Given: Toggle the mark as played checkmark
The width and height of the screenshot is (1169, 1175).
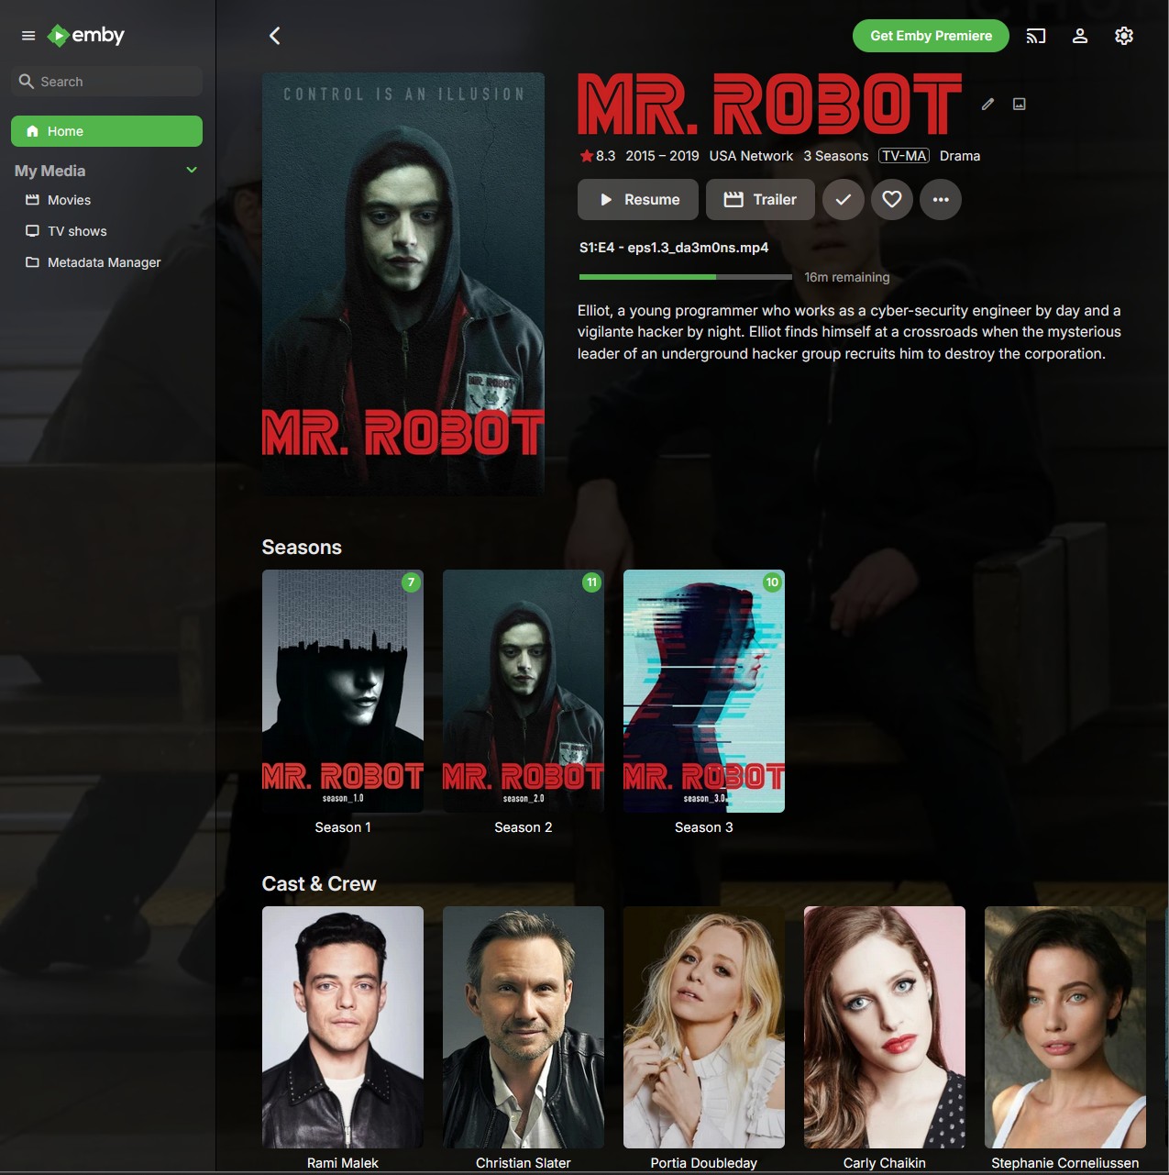Looking at the screenshot, I should click(x=844, y=199).
